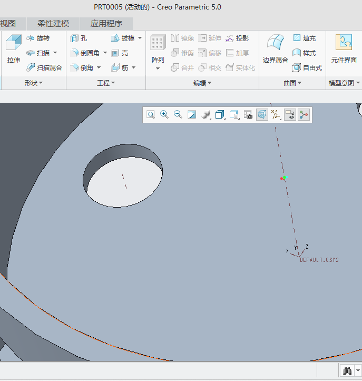Click the Extrude (拉伸) tool
Screen dimensions: 362x381
coord(14,49)
